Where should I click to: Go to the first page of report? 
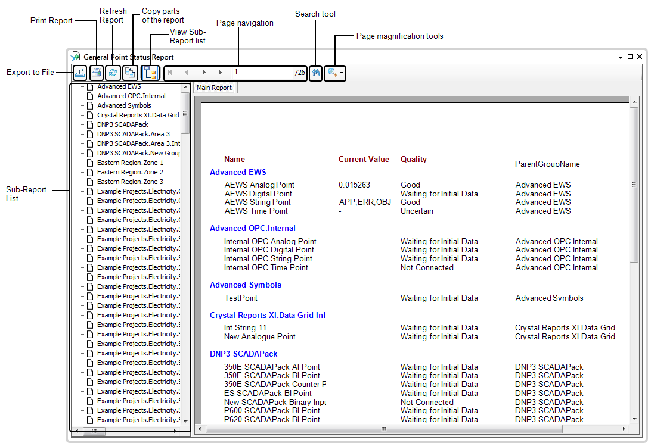(x=170, y=73)
